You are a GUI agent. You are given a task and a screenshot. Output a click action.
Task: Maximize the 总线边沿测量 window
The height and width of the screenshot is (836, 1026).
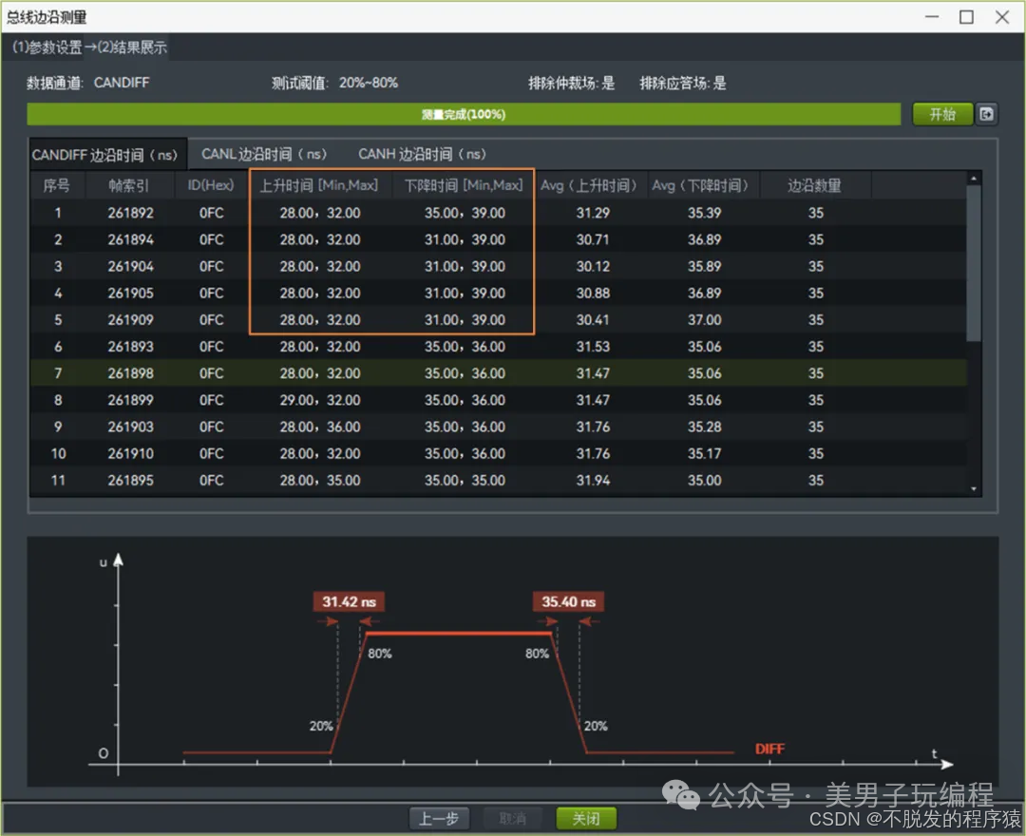pyautogui.click(x=966, y=16)
